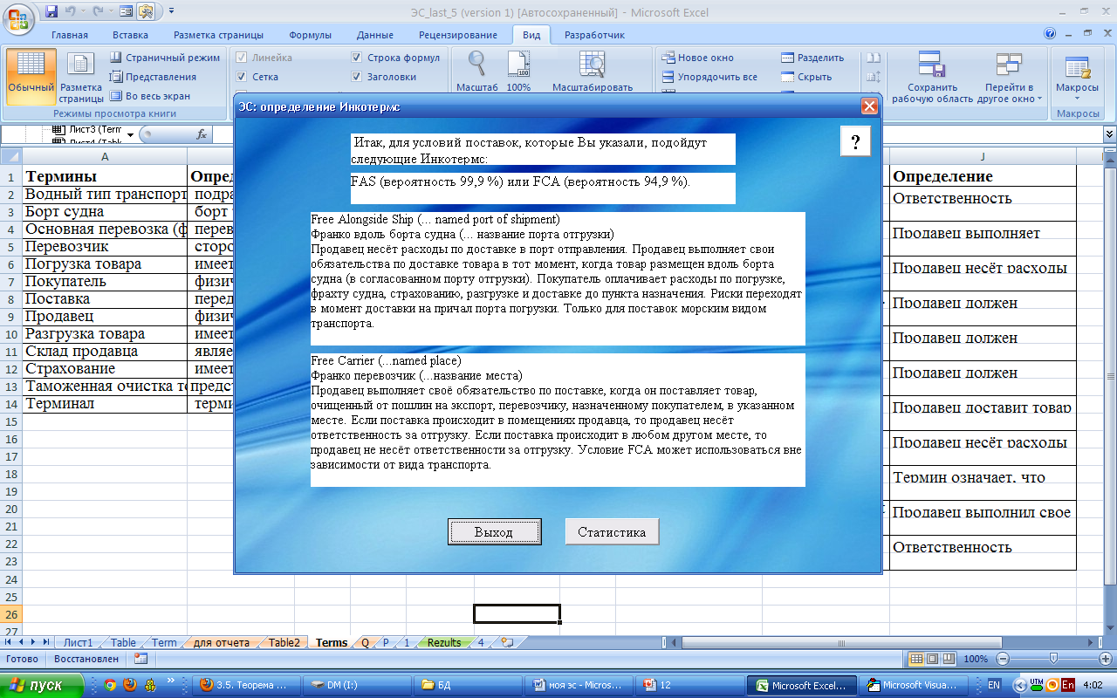The width and height of the screenshot is (1117, 698).
Task: Select Обычный workbook view
Action: (x=31, y=77)
